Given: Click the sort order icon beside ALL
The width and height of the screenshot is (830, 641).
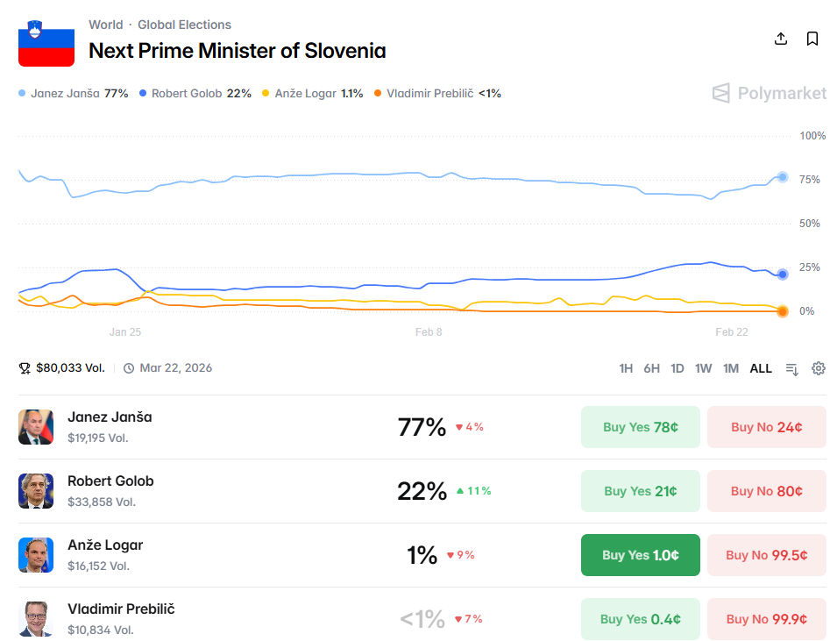Looking at the screenshot, I should [x=791, y=368].
